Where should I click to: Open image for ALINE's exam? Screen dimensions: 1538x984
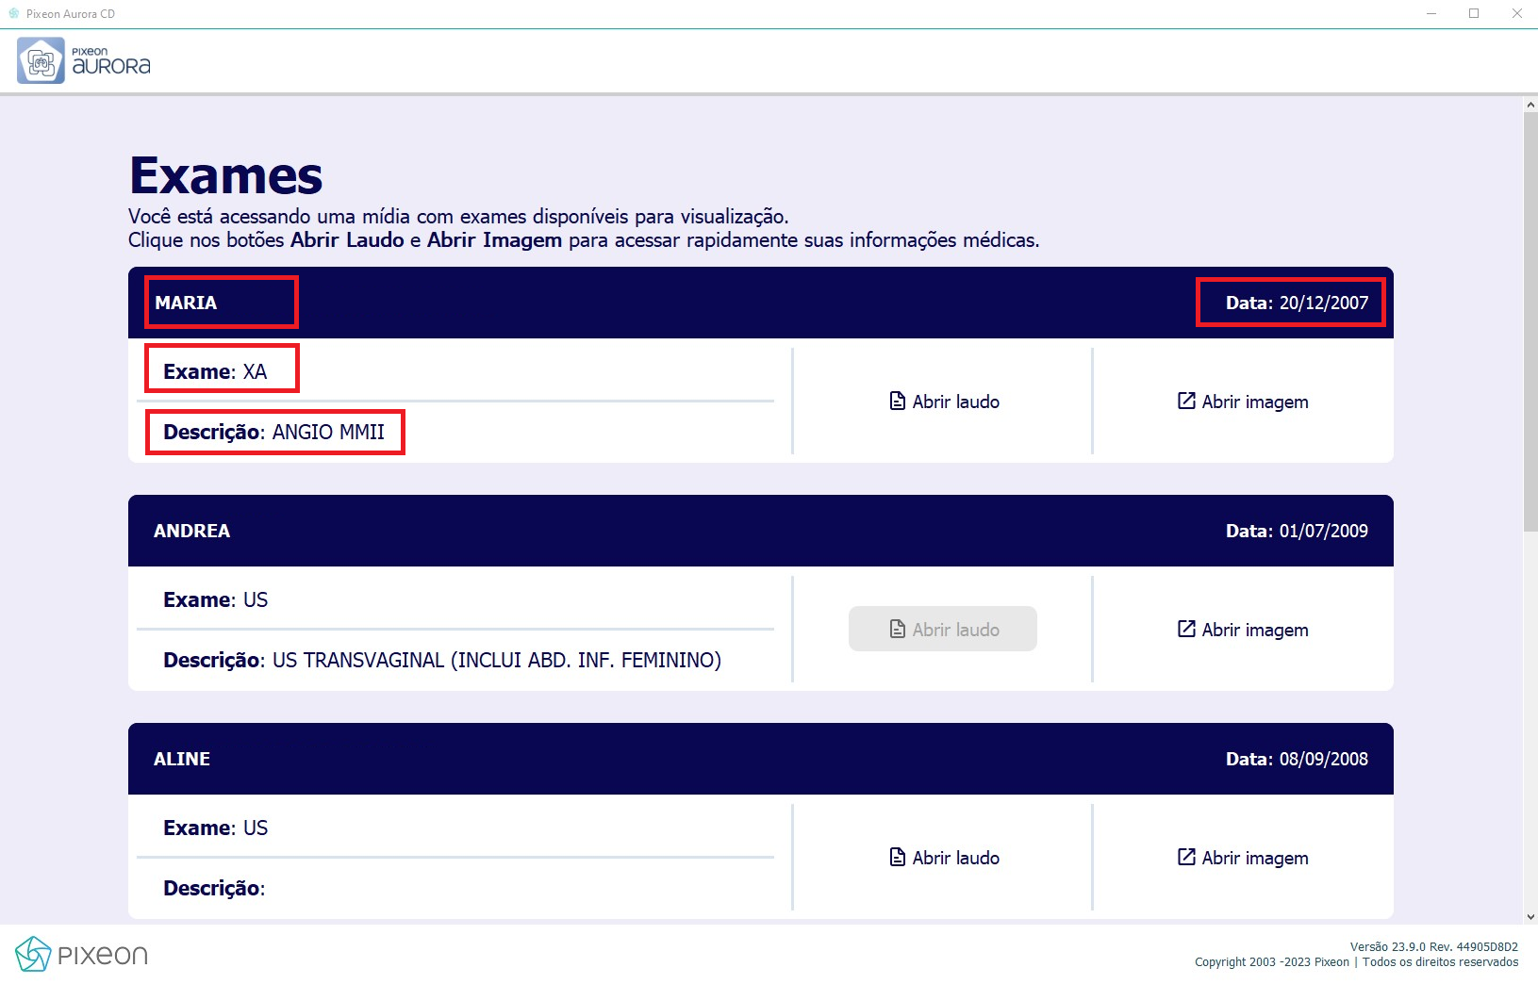coord(1243,858)
